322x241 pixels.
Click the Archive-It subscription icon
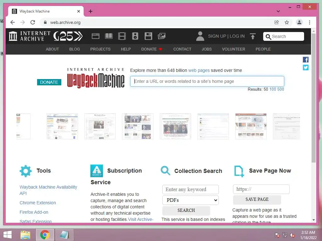(97, 171)
